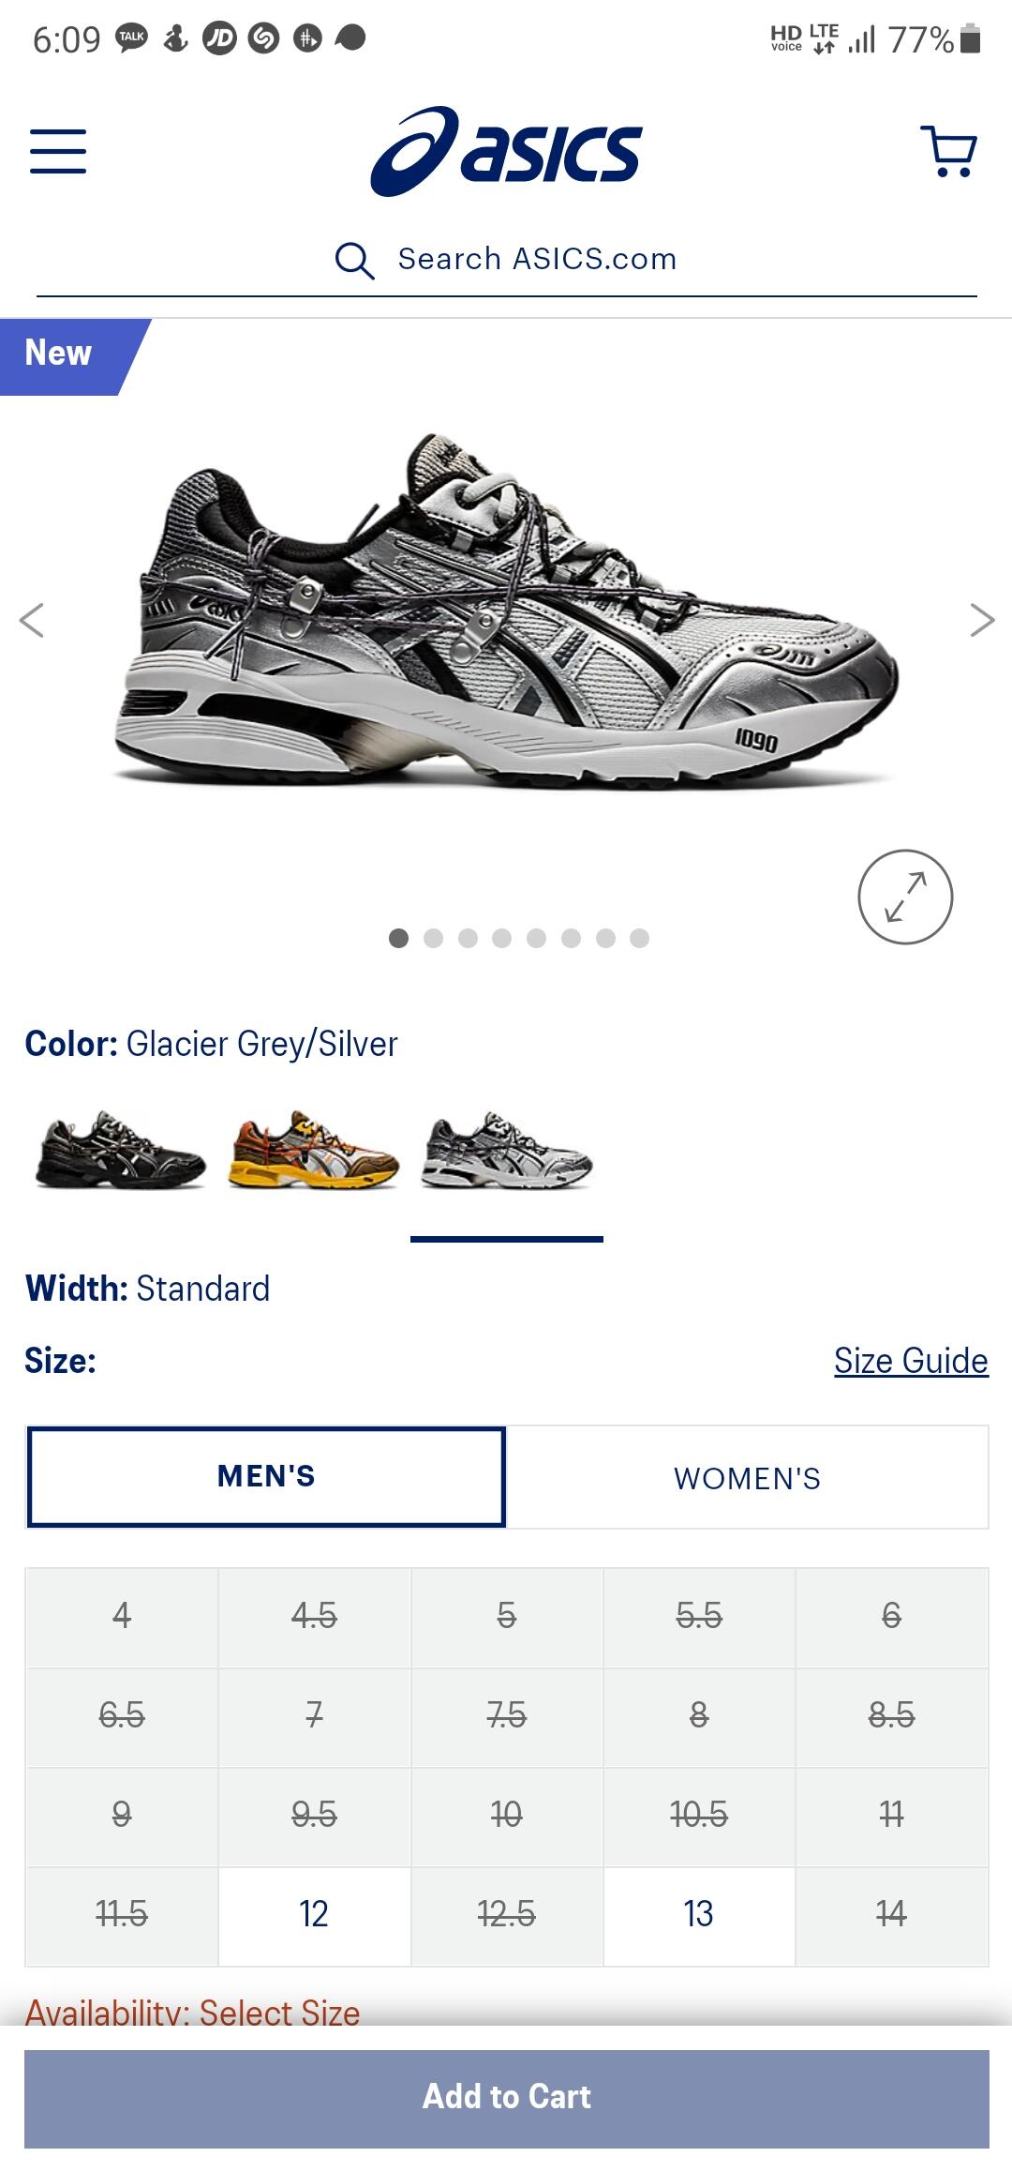Tap the ASICS logo

[x=506, y=151]
